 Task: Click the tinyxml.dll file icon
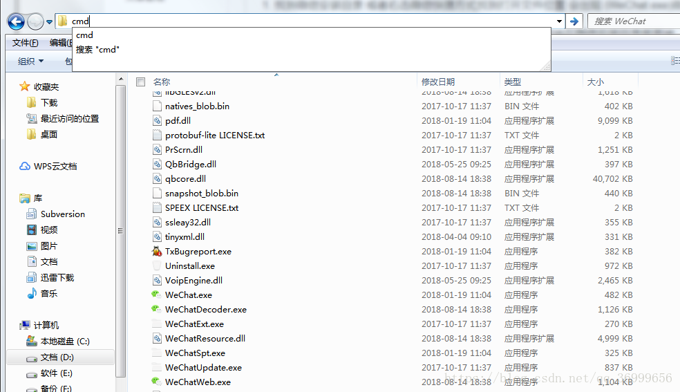[x=158, y=236]
